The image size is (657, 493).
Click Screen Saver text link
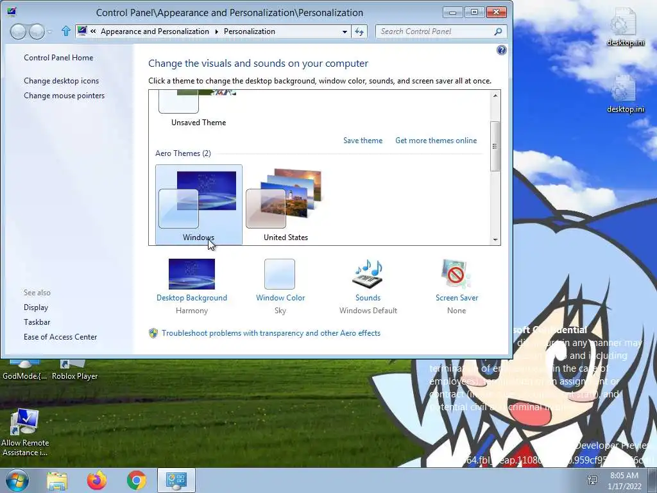click(x=457, y=298)
